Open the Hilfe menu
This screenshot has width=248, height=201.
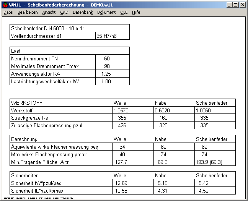point(136,12)
